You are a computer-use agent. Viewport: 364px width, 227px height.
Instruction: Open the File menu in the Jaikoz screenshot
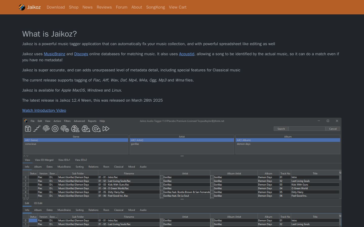[x=33, y=121]
